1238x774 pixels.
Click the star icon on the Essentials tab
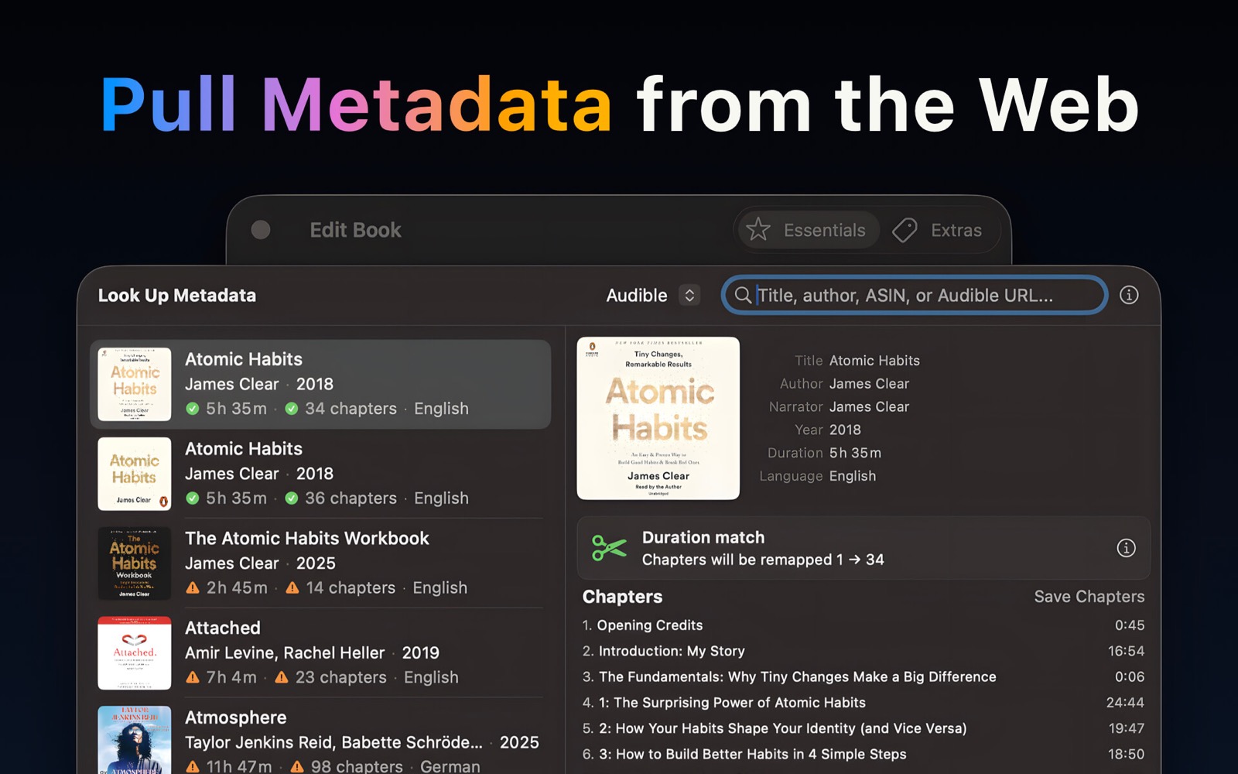tap(758, 230)
